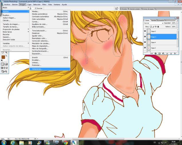Toggle file browser icon in options bar
The image size is (182, 145).
click(116, 8)
